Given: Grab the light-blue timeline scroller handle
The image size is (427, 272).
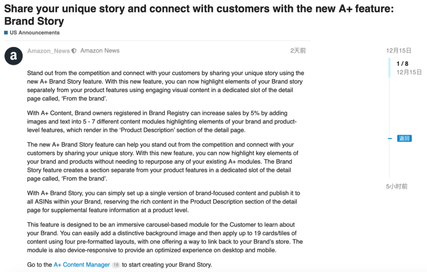Looking at the screenshot, I should (389, 68).
